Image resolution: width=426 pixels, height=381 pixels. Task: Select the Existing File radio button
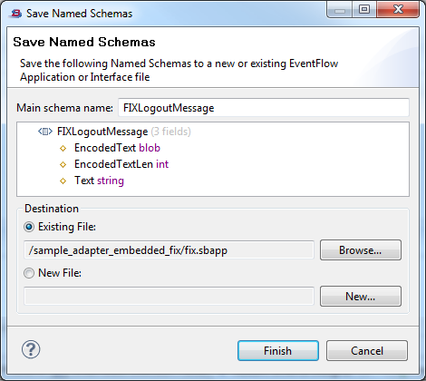pos(29,227)
